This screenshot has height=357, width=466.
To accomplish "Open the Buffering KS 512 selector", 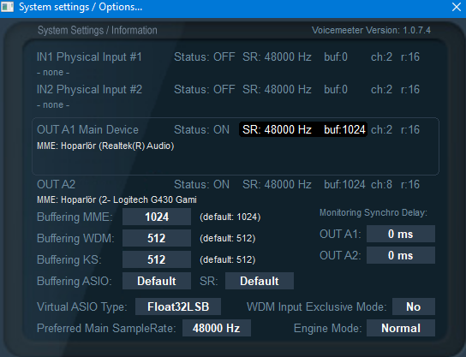I will tap(157, 259).
